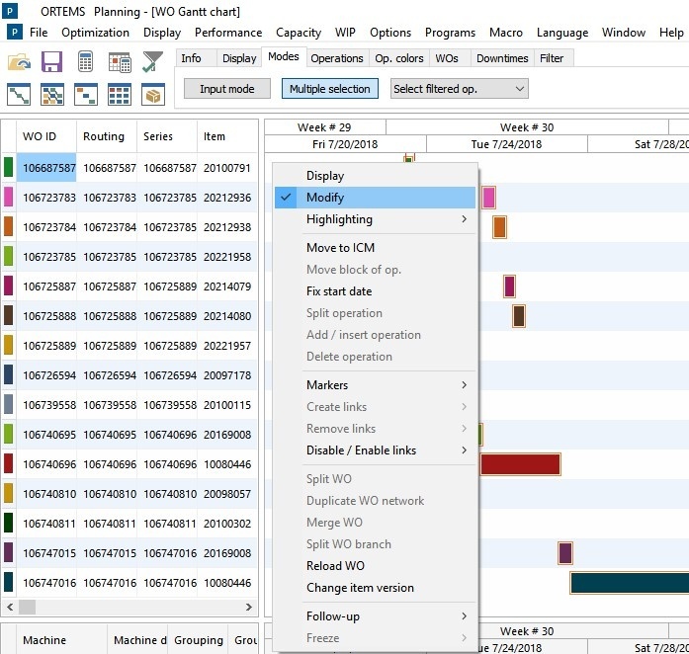Open the Help menu
The image size is (689, 654).
[x=671, y=33]
